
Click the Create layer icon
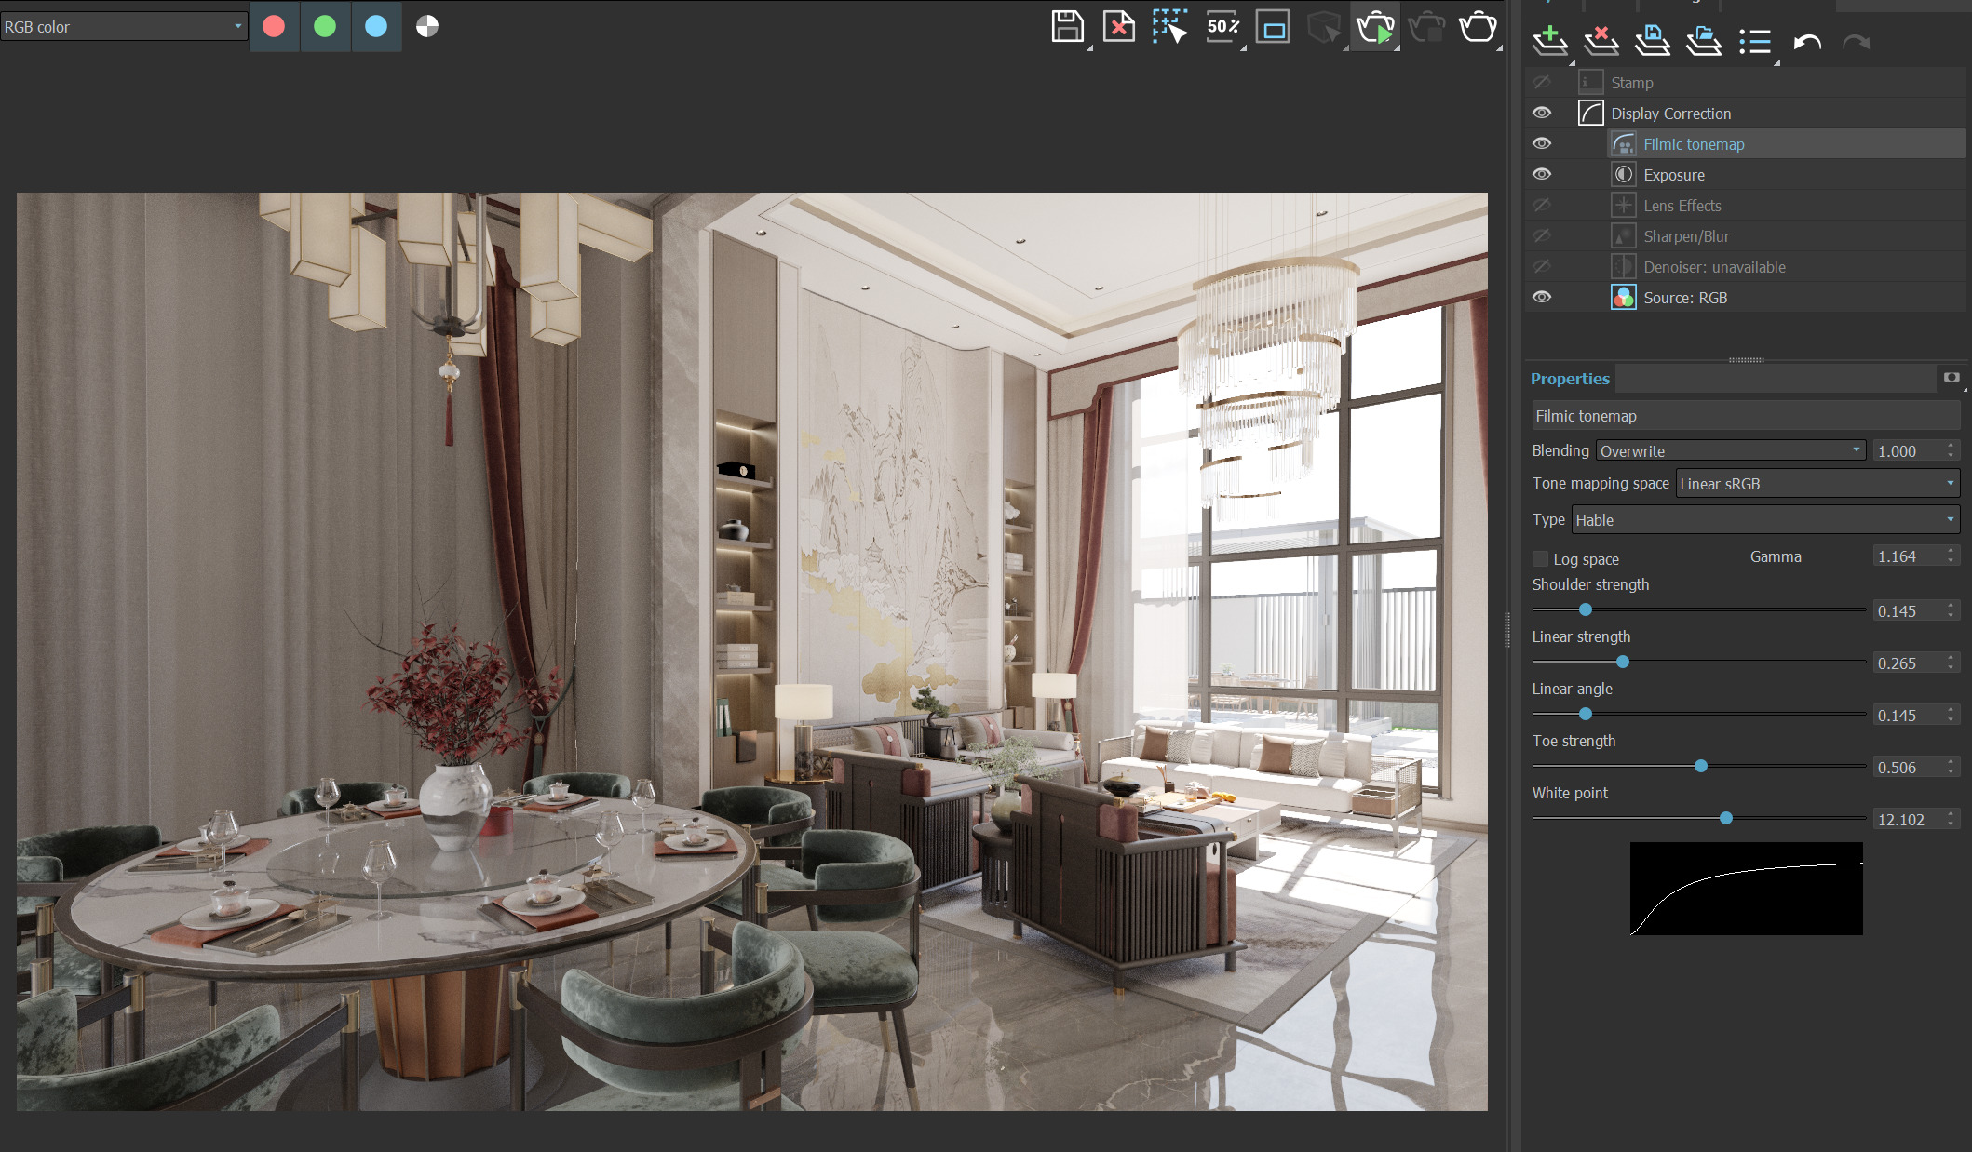pos(1549,41)
